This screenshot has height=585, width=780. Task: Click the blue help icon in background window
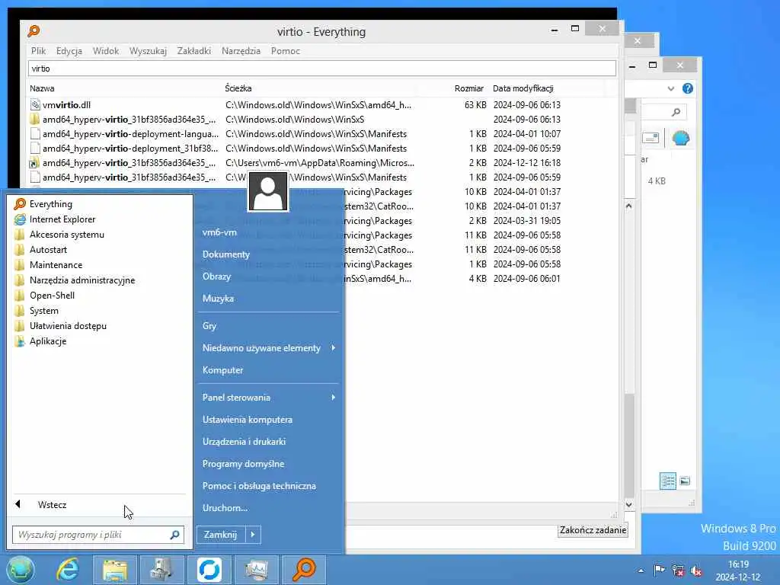[688, 88]
